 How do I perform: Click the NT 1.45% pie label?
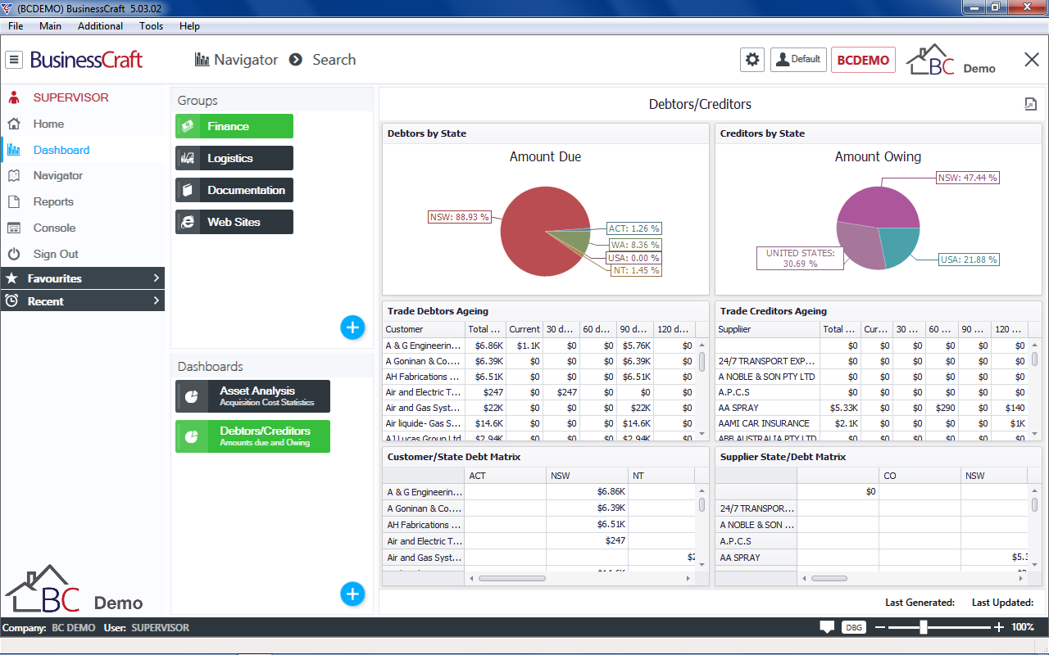click(638, 270)
